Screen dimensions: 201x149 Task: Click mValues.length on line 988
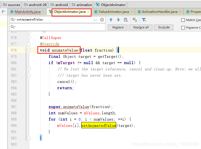[100, 113]
